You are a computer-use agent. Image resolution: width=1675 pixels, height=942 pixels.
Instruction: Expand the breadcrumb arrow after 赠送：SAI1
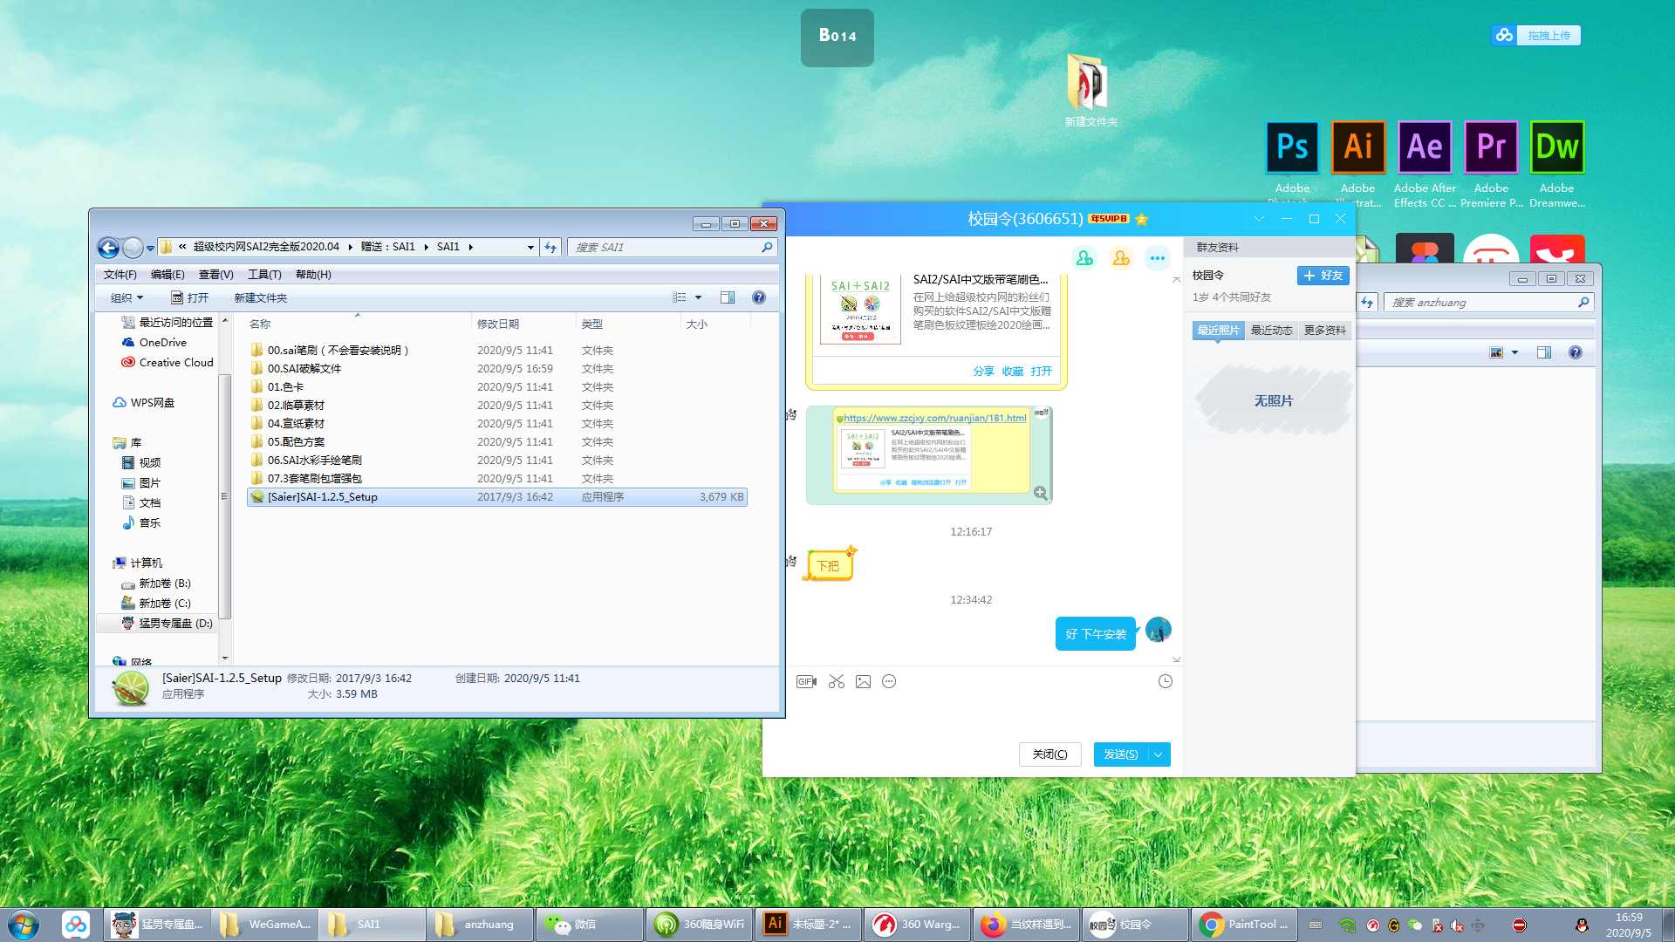pyautogui.click(x=427, y=248)
